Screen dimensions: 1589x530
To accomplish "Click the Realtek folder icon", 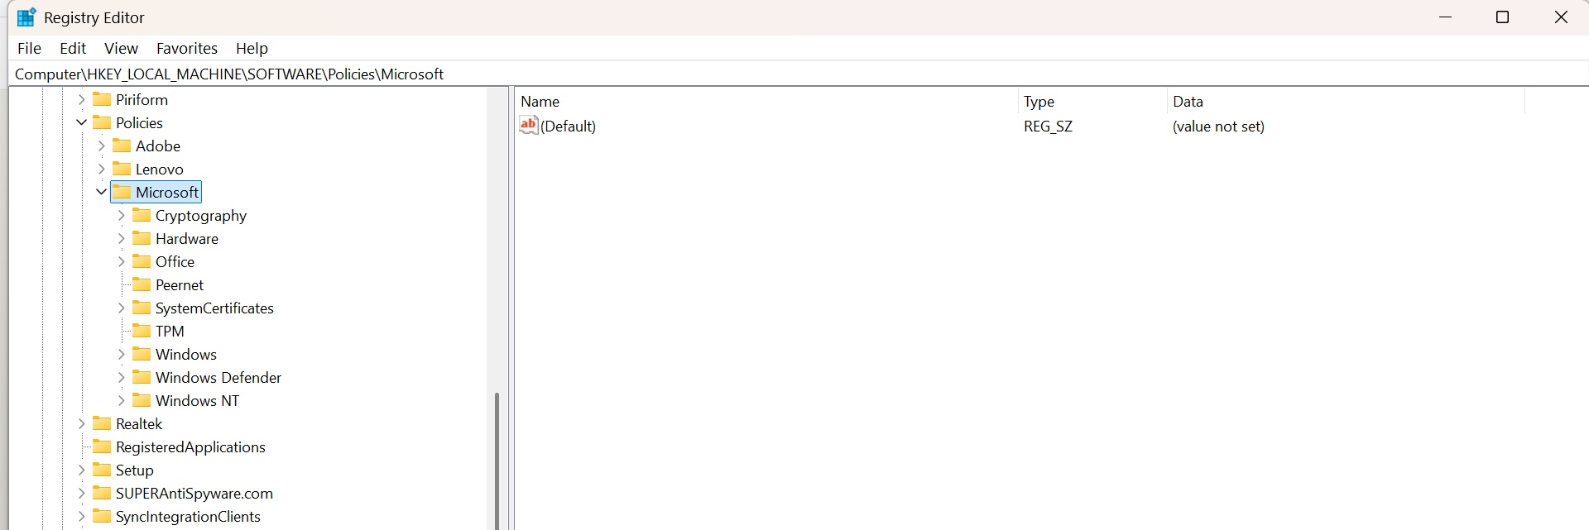I will point(102,423).
